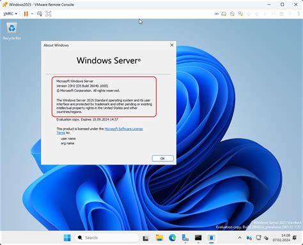Open the Microsoft Software License Terms link
Image resolution: width=303 pixels, height=245 pixels.
tap(123, 129)
